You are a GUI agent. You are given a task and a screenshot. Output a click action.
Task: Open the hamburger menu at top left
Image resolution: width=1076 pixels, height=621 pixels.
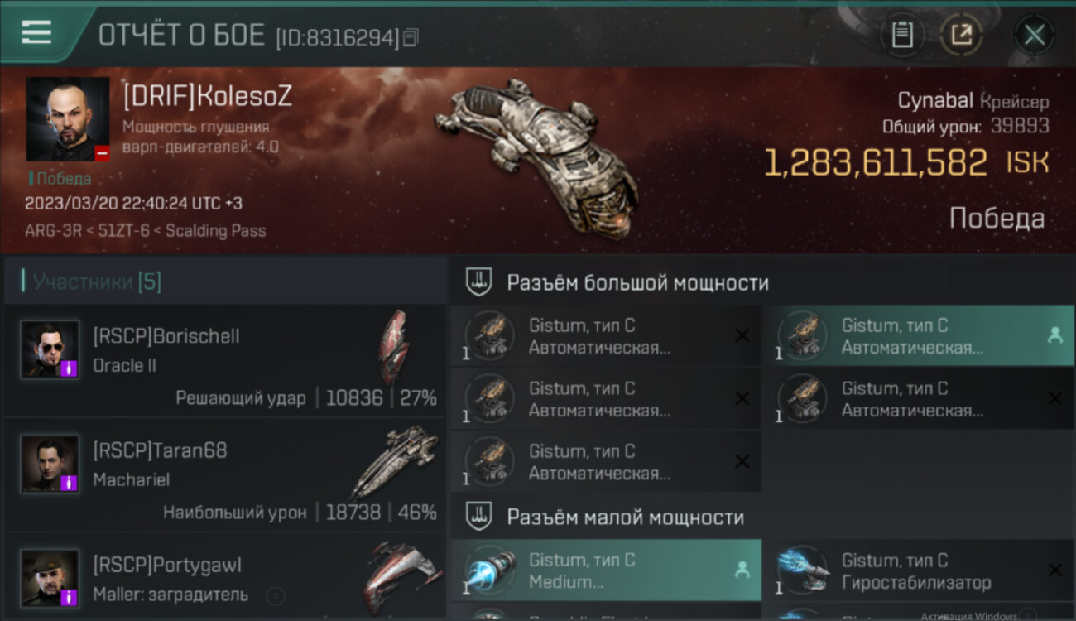click(36, 33)
